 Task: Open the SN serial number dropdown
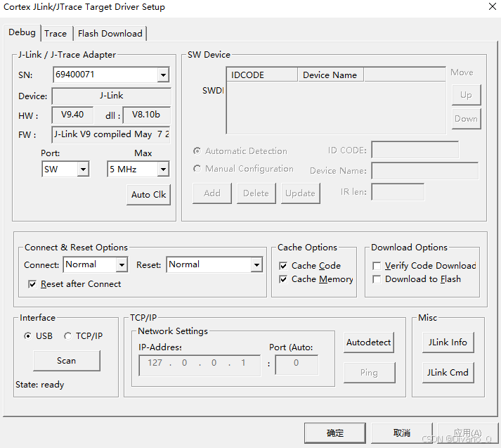pos(163,75)
